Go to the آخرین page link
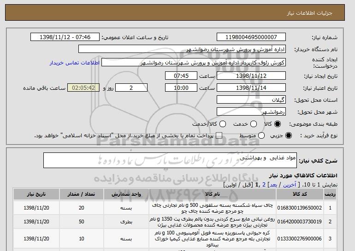This screenshot has width=355, height=251. [x=290, y=185]
